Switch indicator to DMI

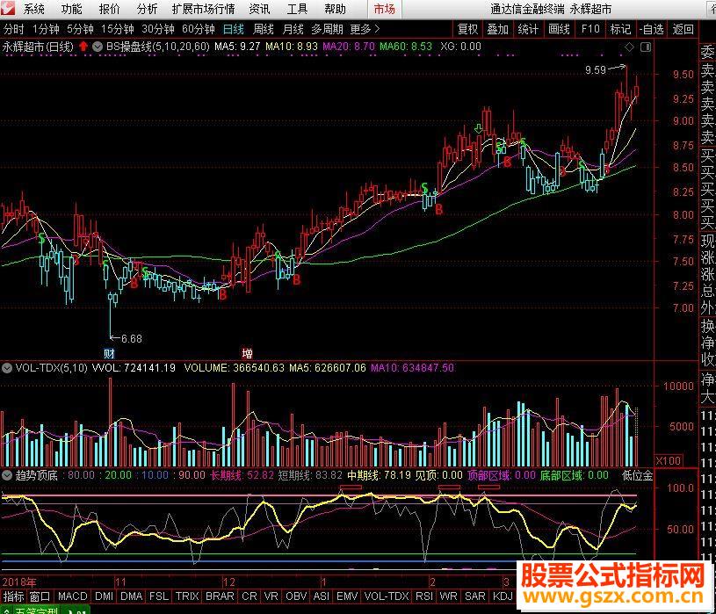[105, 596]
